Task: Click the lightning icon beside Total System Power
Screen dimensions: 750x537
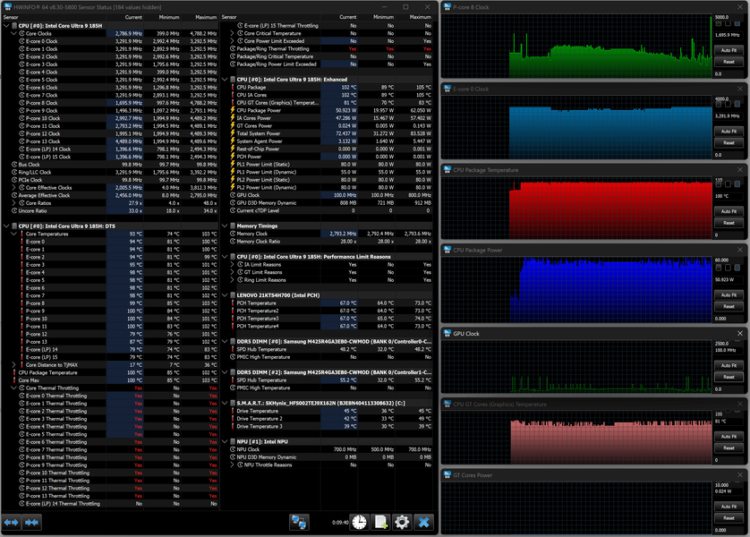Action: 233,133
